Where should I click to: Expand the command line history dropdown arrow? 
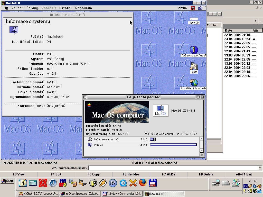pos(260,168)
